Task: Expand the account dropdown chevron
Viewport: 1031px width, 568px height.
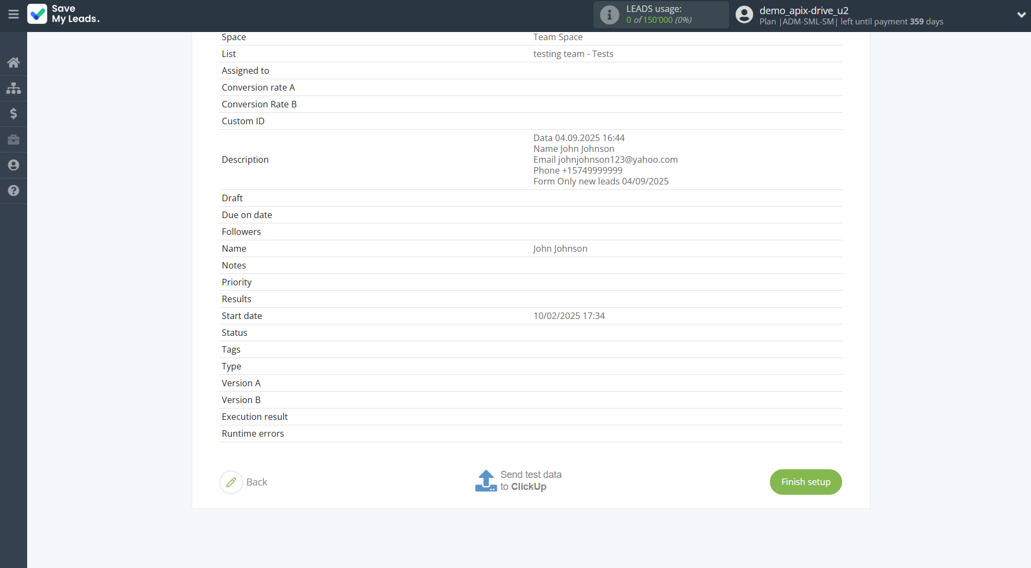Action: click(1021, 15)
